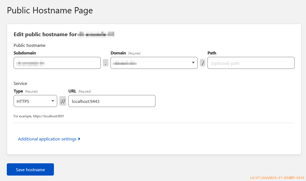Click the Subdomain field label

pos(25,53)
